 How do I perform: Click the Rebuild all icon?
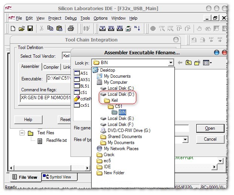pyautogui.click(x=120, y=28)
